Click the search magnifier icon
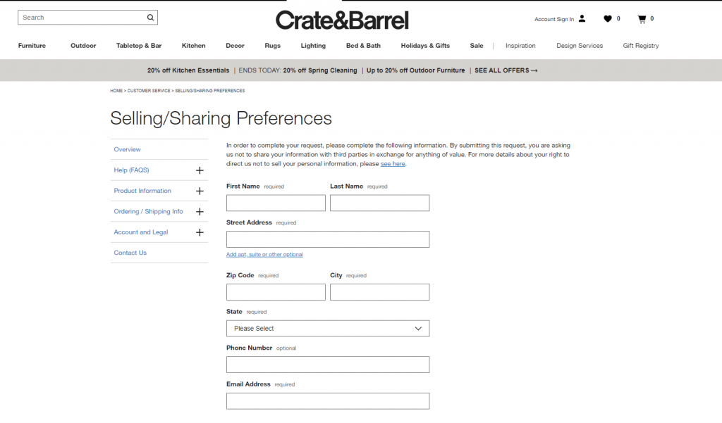Screen dimensions: 722x423 coord(149,17)
